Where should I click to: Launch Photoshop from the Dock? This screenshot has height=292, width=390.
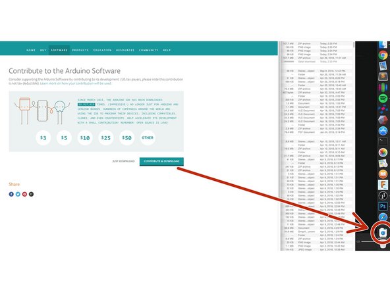(x=383, y=206)
